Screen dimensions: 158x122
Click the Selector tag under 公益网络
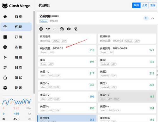click(x=44, y=21)
